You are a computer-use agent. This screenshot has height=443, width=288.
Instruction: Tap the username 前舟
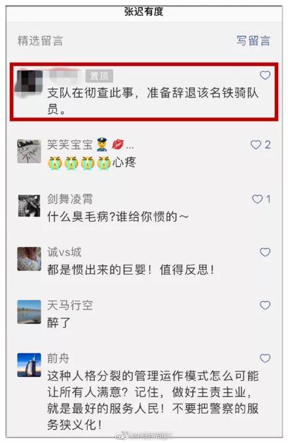coord(58,358)
